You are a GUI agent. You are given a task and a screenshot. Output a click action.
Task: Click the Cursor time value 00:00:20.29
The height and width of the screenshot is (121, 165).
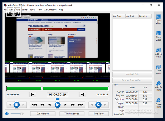(x=132, y=92)
